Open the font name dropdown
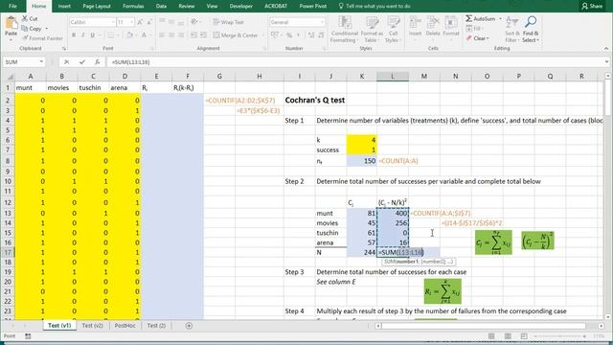The image size is (613, 345). tap(113, 22)
